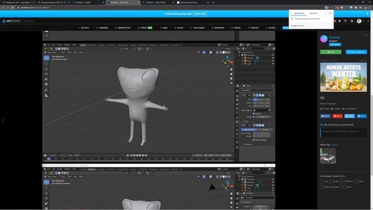The height and width of the screenshot is (210, 373).
Task: Open the heart icon in ArtStation header
Action: pyautogui.click(x=346, y=21)
